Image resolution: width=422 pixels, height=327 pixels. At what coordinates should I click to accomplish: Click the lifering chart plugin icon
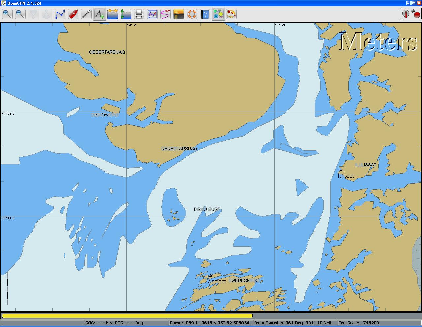(231, 14)
